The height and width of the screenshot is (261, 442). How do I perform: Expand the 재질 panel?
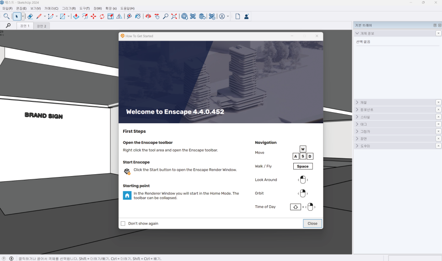tap(357, 102)
